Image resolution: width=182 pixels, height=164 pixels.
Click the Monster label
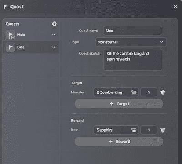click(x=78, y=92)
